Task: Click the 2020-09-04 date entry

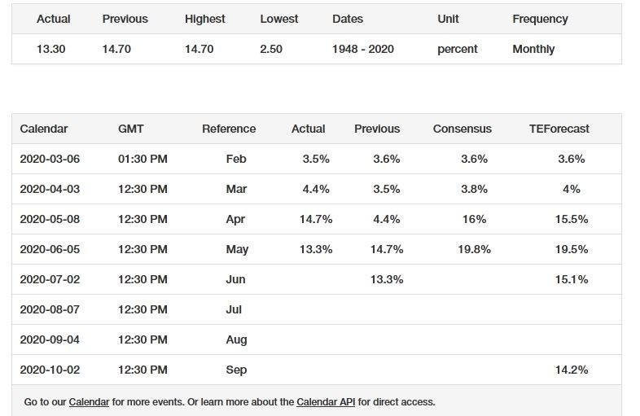Action: point(50,339)
